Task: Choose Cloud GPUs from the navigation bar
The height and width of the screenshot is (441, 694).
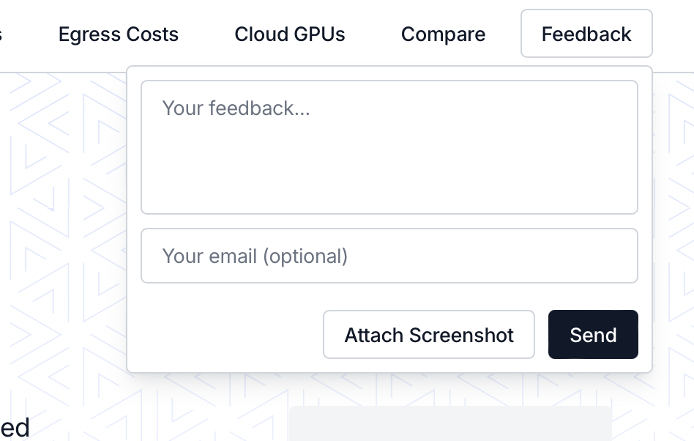Action: pos(290,34)
